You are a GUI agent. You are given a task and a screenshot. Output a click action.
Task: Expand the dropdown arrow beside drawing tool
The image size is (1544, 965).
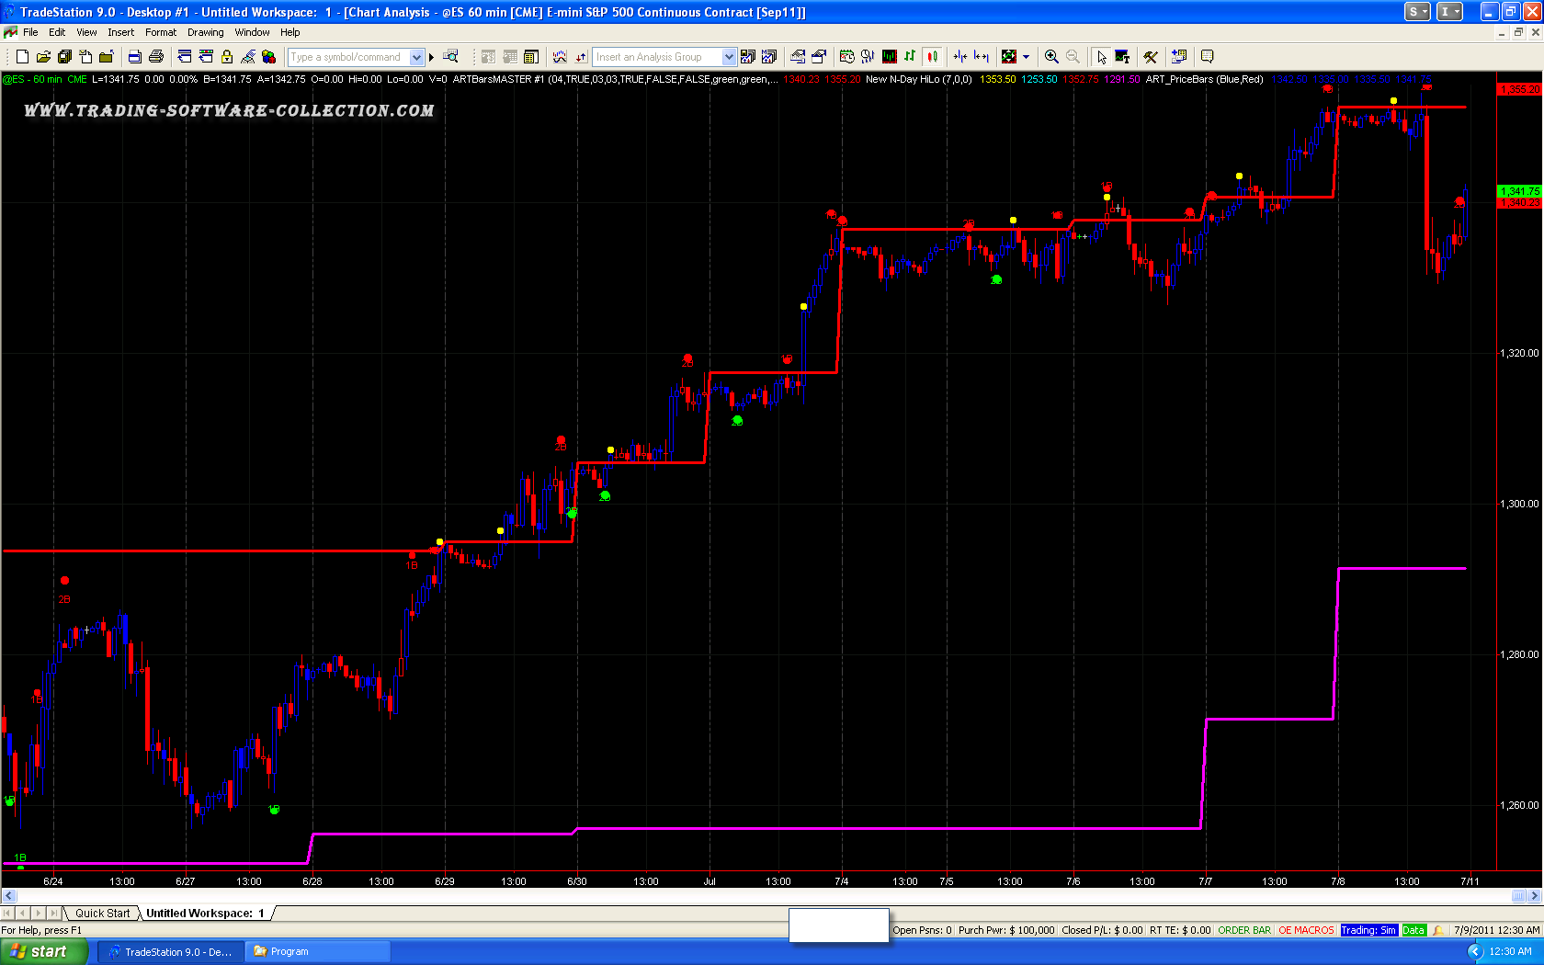pyautogui.click(x=1026, y=57)
